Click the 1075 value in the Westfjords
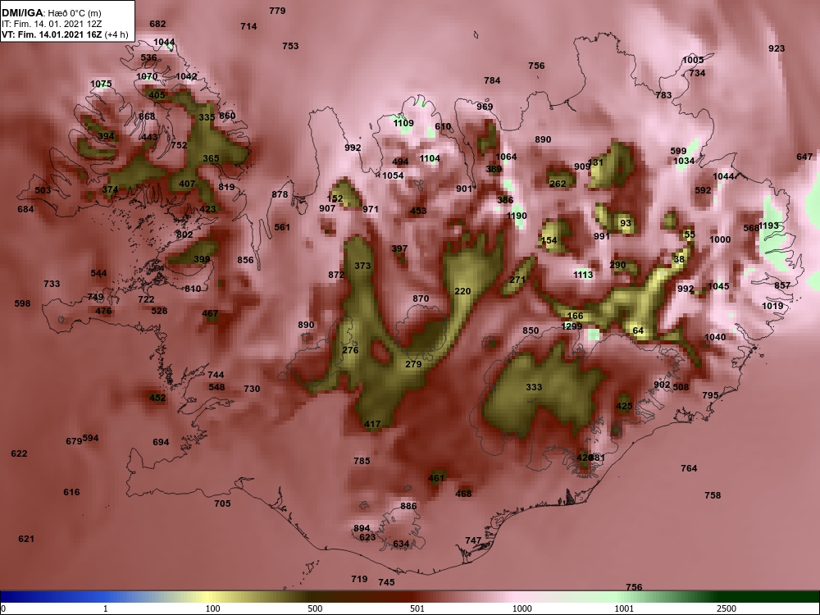 pos(101,84)
